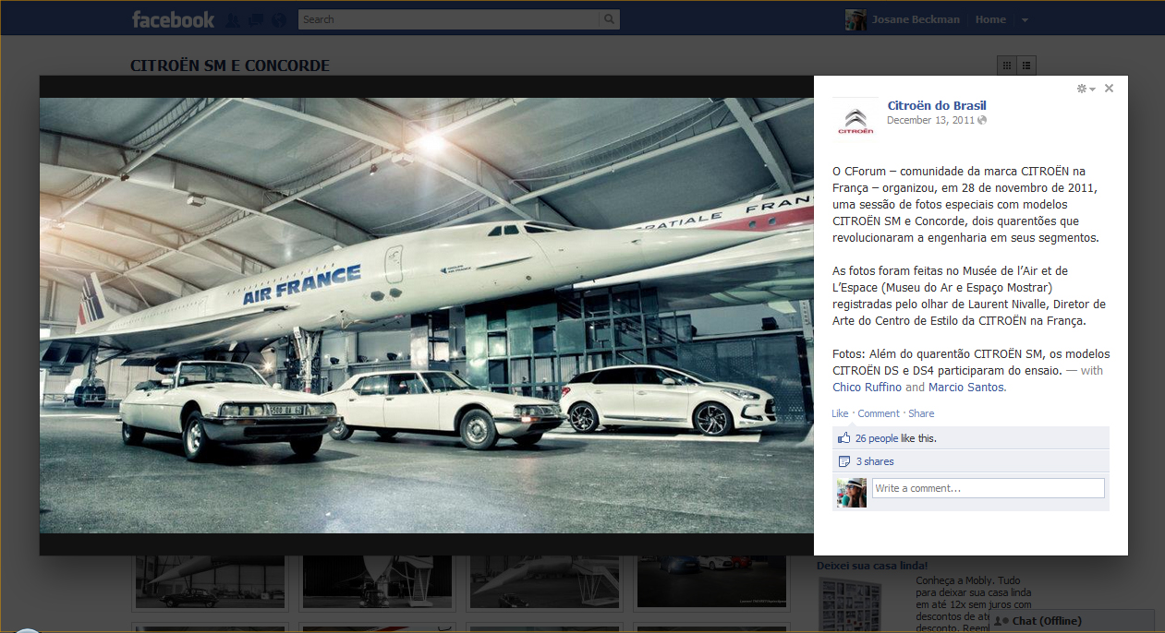Focus the Facebook Search field
The height and width of the screenshot is (633, 1165).
click(449, 19)
